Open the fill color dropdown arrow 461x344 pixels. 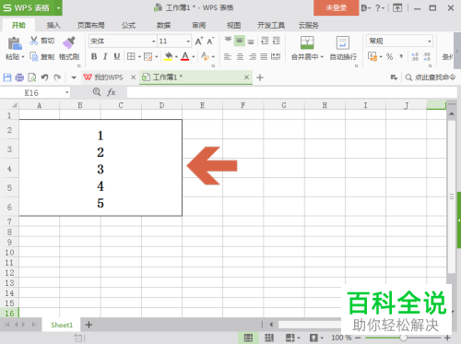click(x=176, y=56)
